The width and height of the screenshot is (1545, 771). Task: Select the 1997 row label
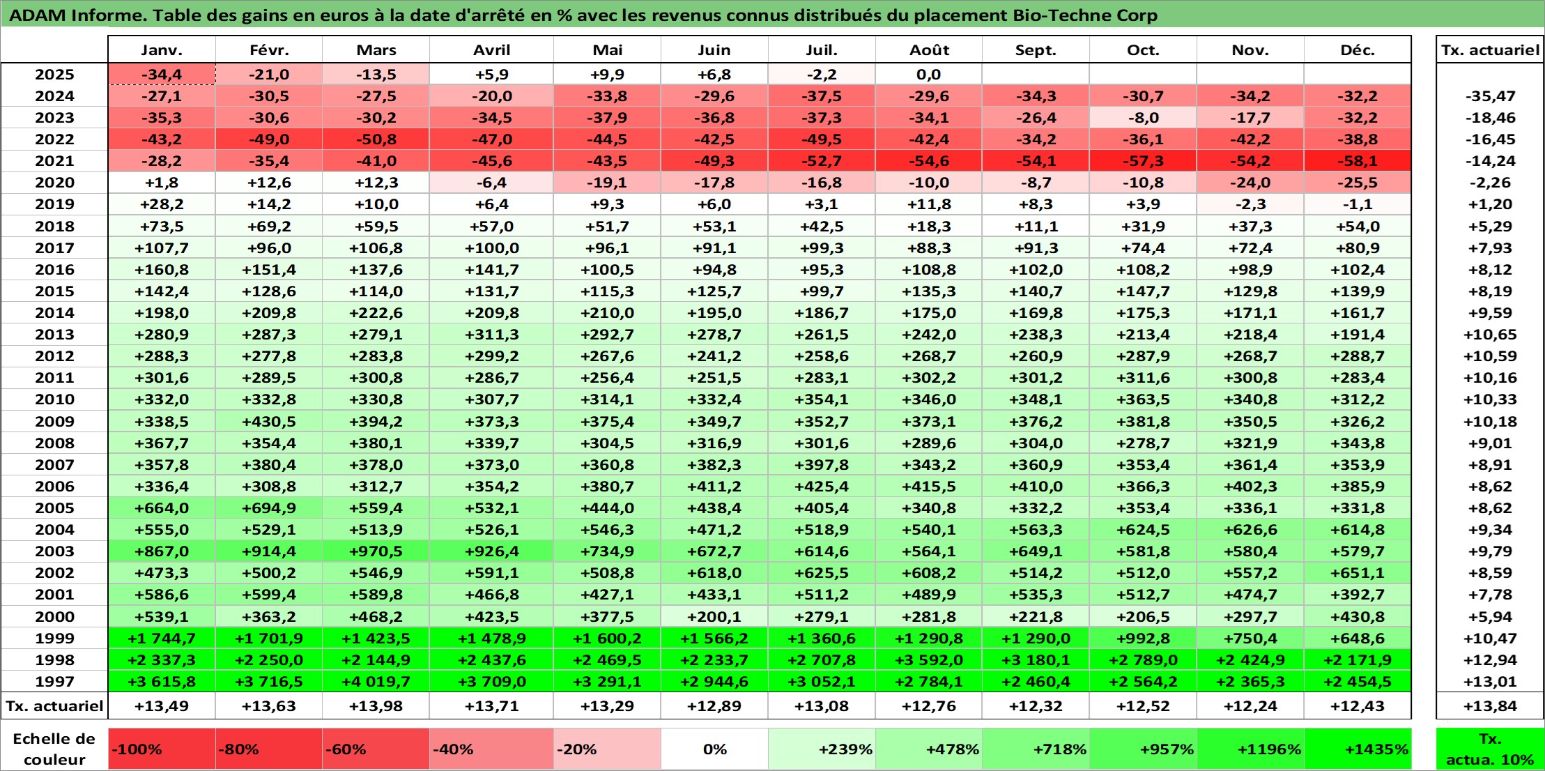[x=54, y=682]
